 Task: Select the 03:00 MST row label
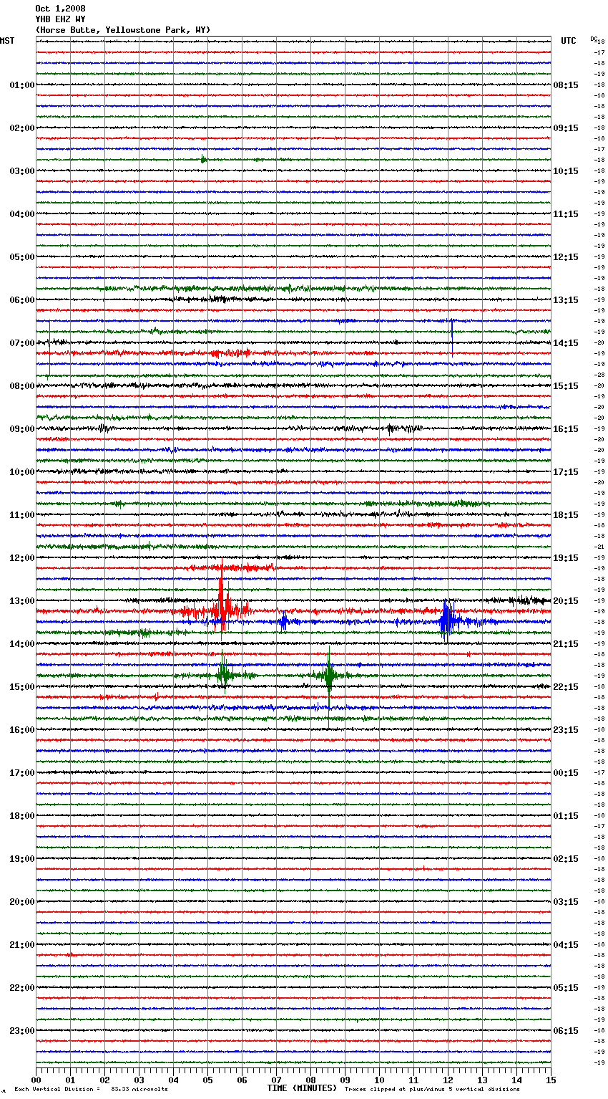(22, 171)
